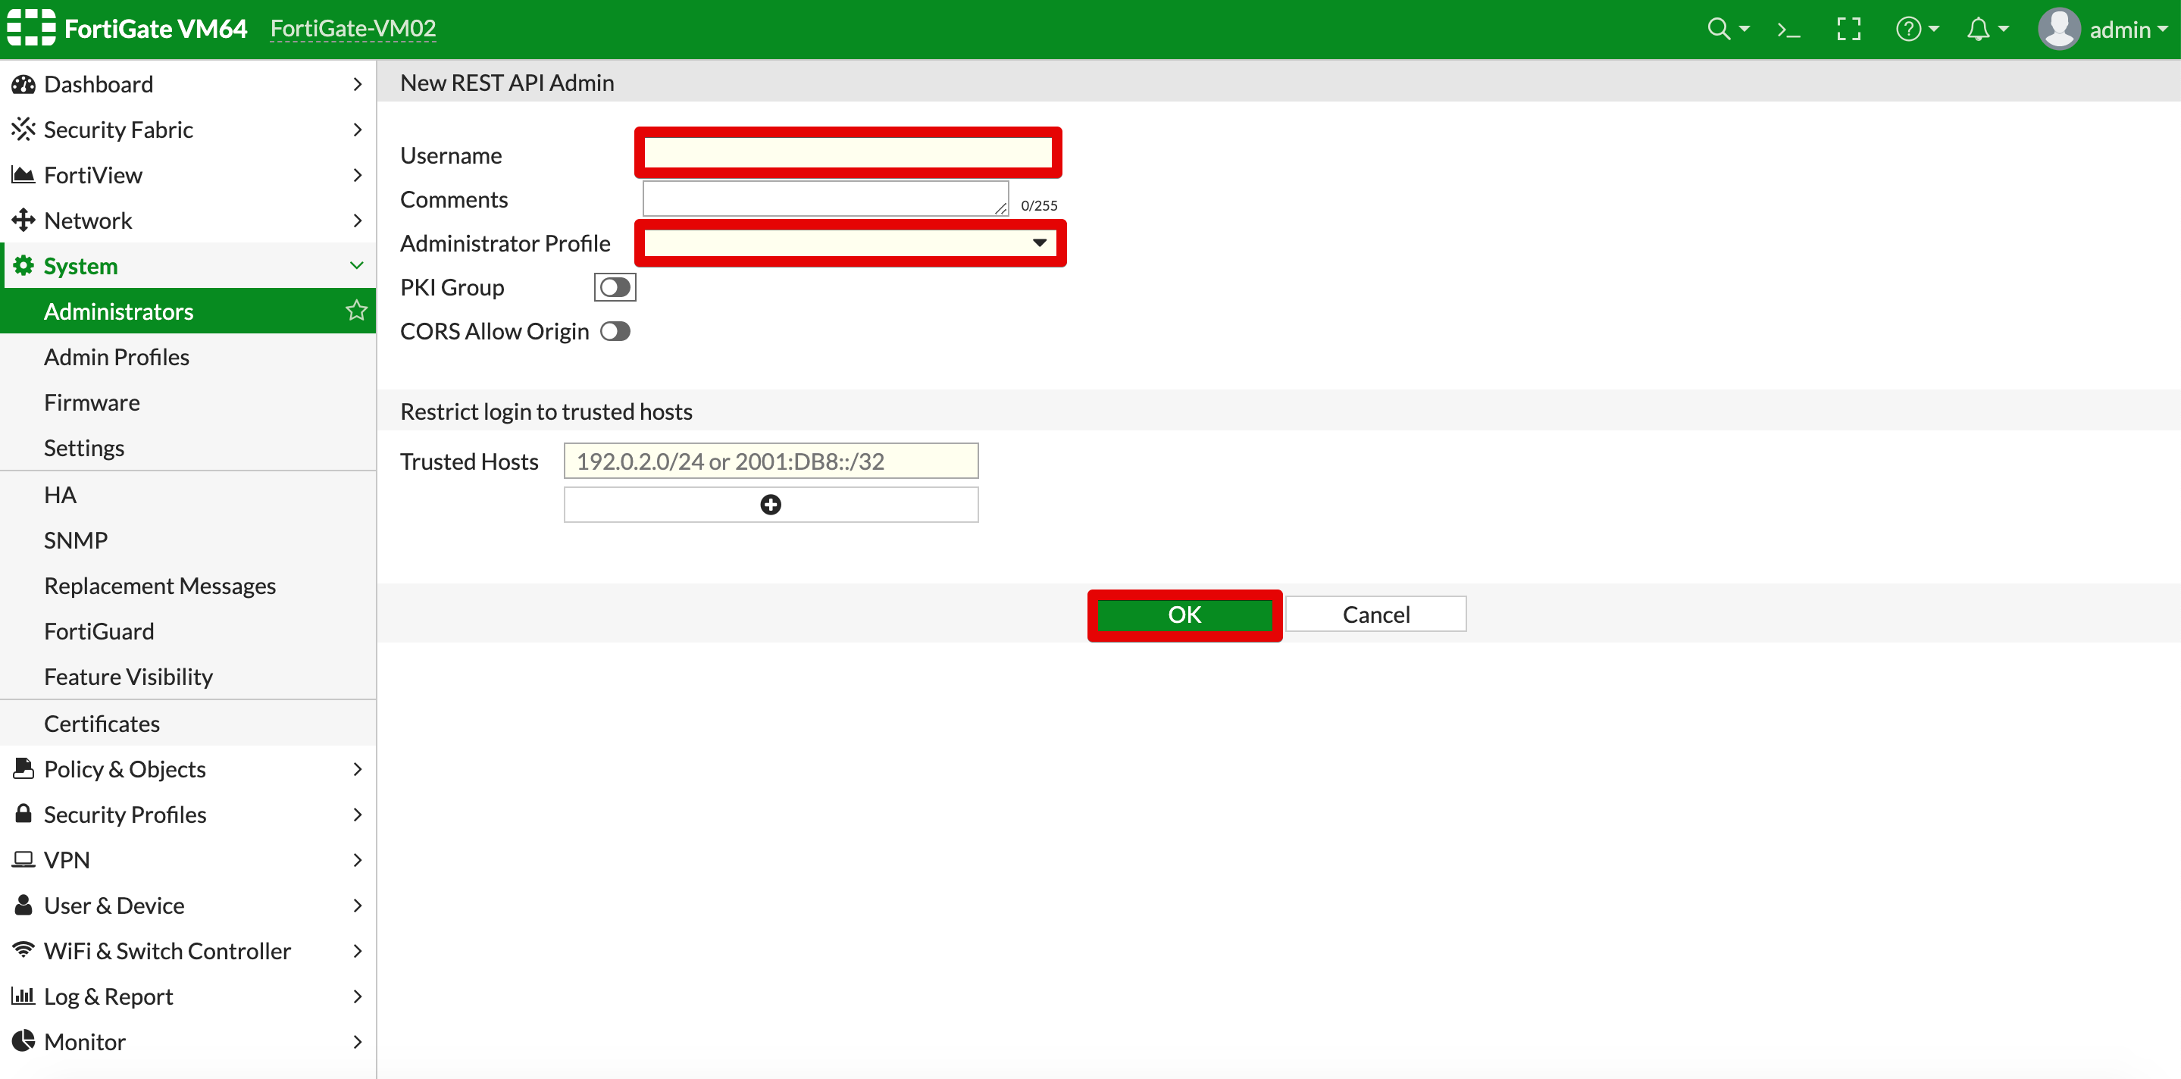Open the help question mark menu
The width and height of the screenshot is (2181, 1079).
point(1909,30)
